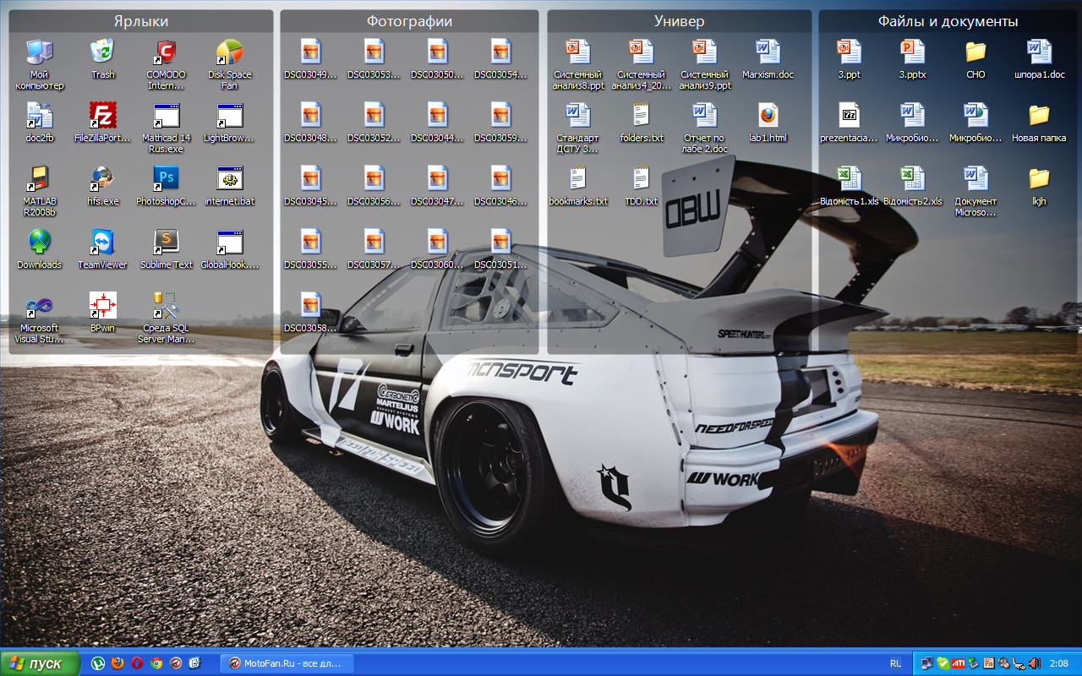Select the DSC03059 photo file
This screenshot has width=1082, height=676.
501,116
